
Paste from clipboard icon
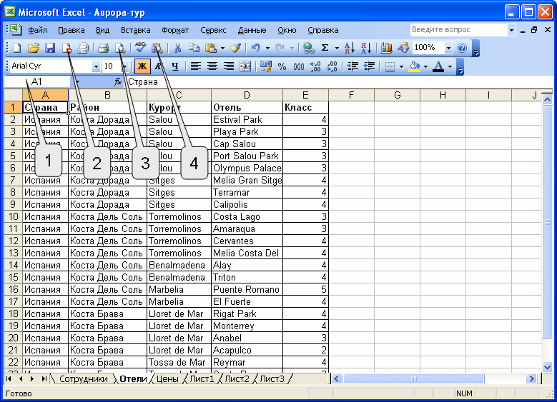[211, 48]
